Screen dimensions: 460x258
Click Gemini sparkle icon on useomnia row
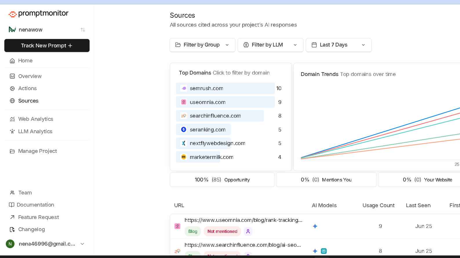315,226
